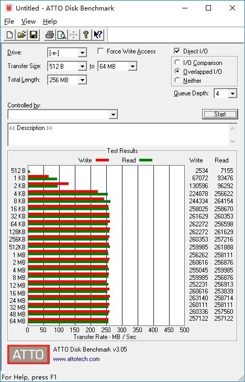245x382 pixels.
Task: Click the 48 MB read value 257560
Action: (224, 312)
